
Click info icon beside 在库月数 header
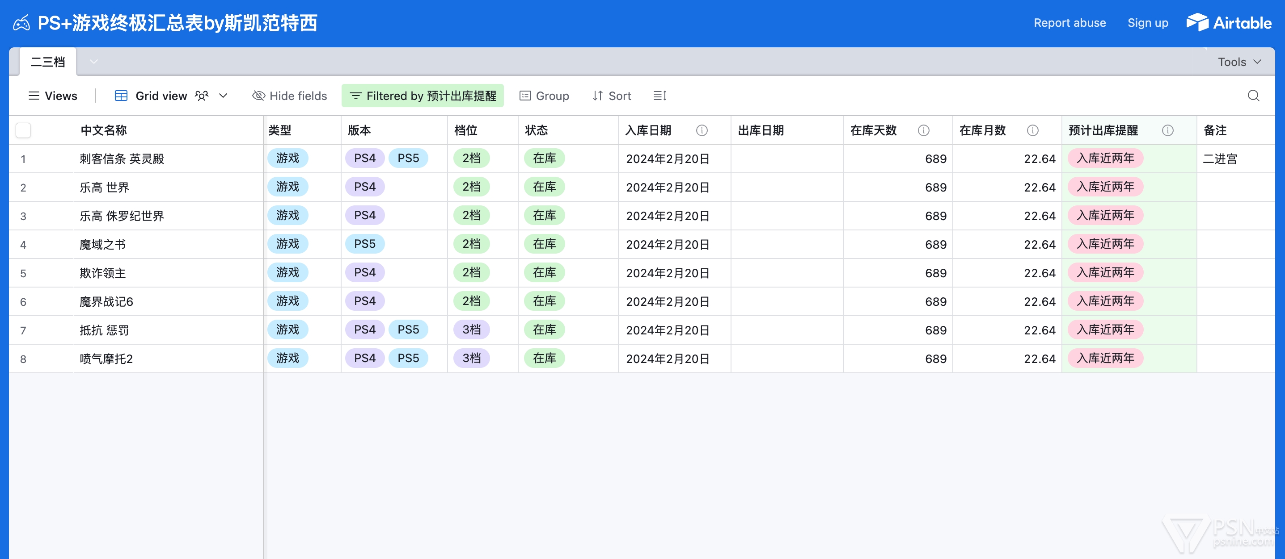coord(1032,130)
